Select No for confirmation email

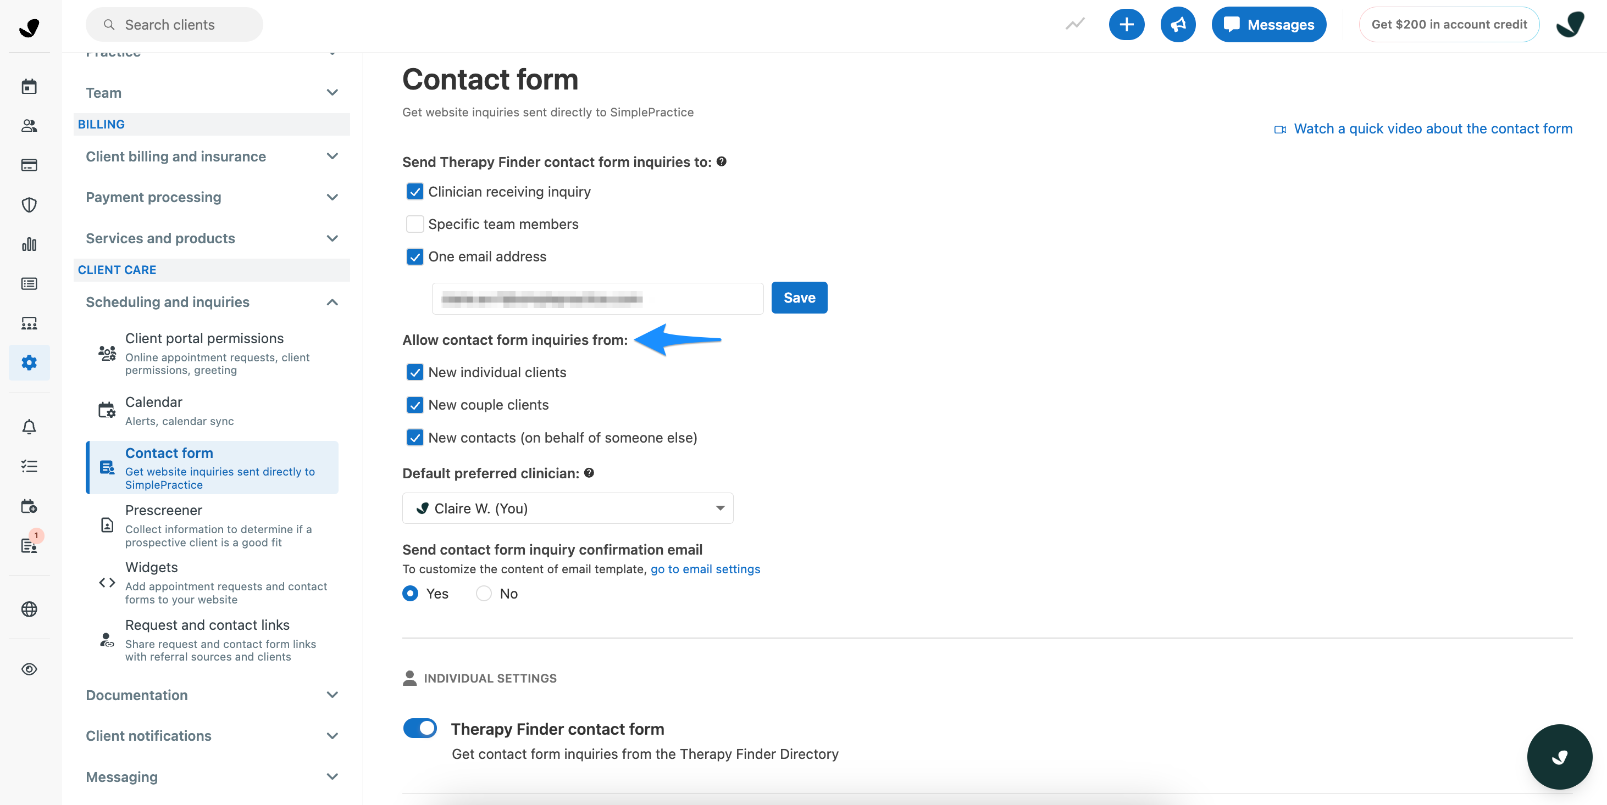click(484, 593)
